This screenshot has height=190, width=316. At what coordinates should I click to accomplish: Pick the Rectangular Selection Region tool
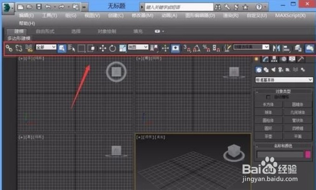pyautogui.click(x=81, y=48)
